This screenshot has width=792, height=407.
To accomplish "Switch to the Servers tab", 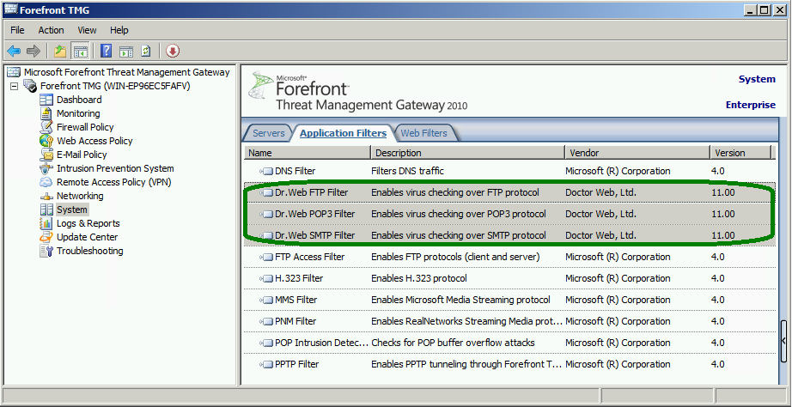I will pos(268,133).
